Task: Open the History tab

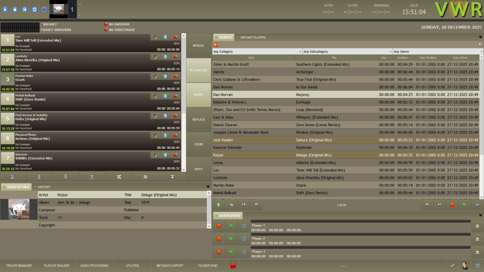Action: (x=44, y=187)
